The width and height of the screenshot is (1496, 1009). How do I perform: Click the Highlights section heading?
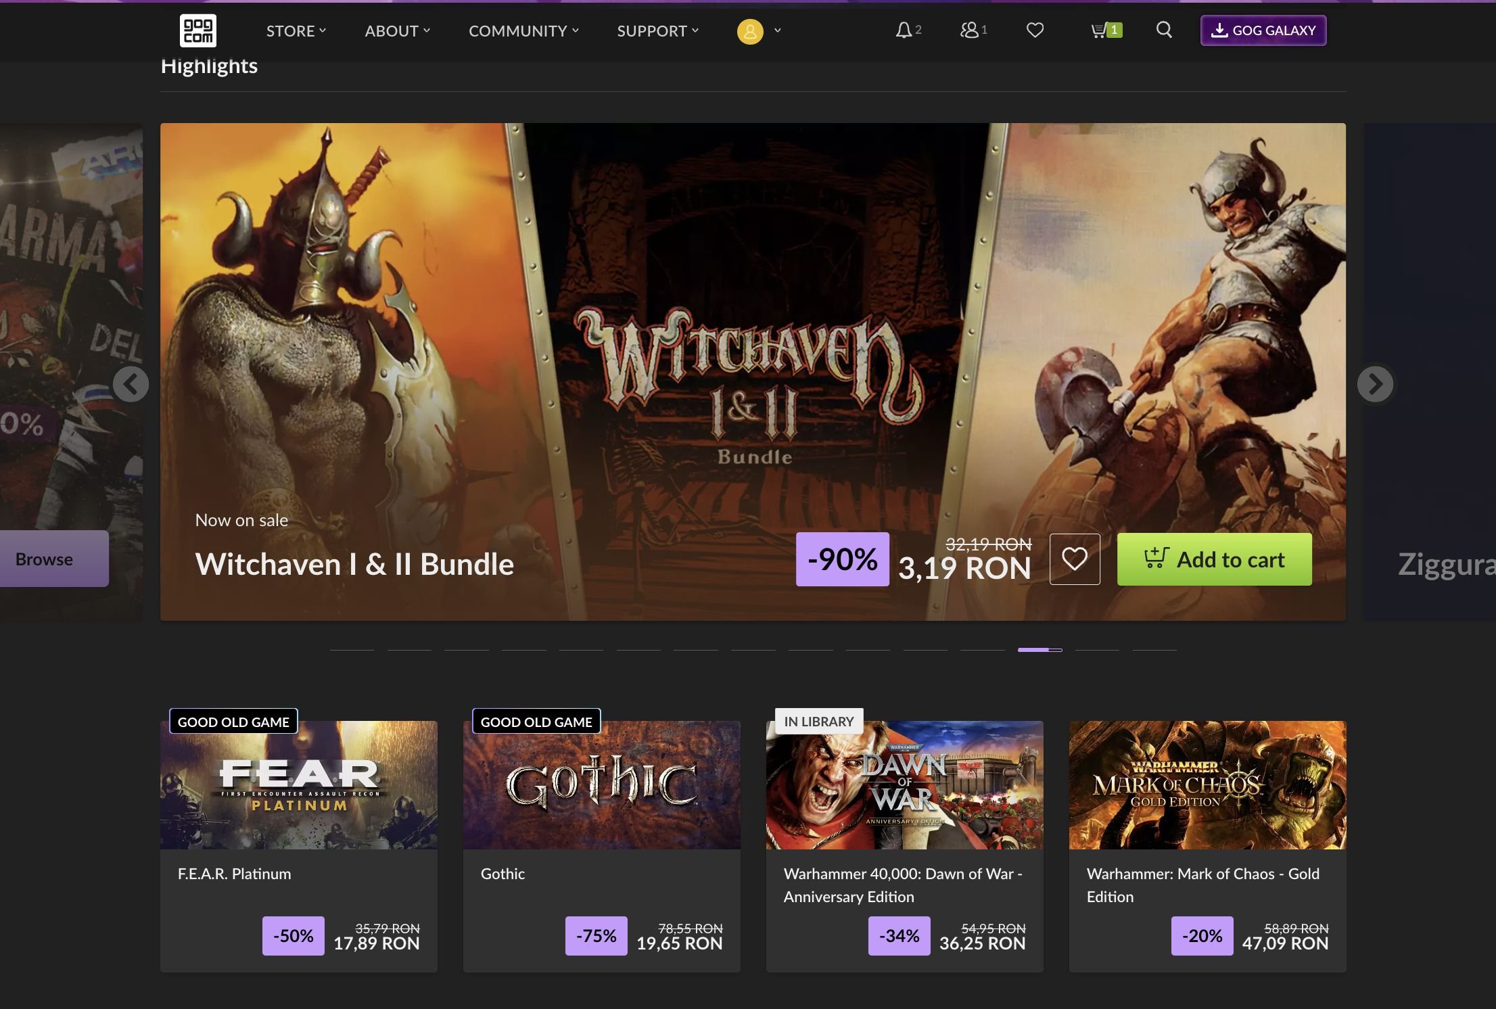[209, 66]
